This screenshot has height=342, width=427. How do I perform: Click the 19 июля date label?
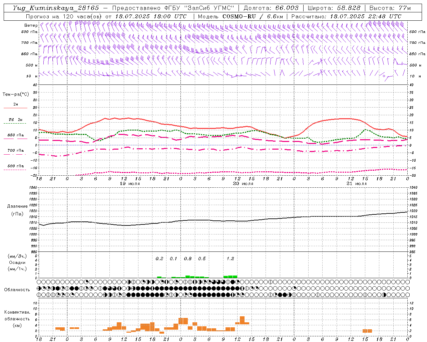tap(130, 184)
